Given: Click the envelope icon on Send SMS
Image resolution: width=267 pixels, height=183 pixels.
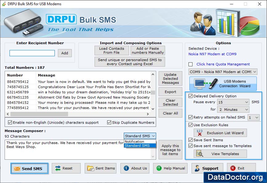Looking at the screenshot, I should (17, 169).
